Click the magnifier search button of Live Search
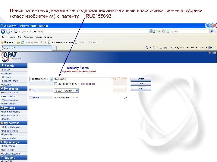 click(212, 31)
